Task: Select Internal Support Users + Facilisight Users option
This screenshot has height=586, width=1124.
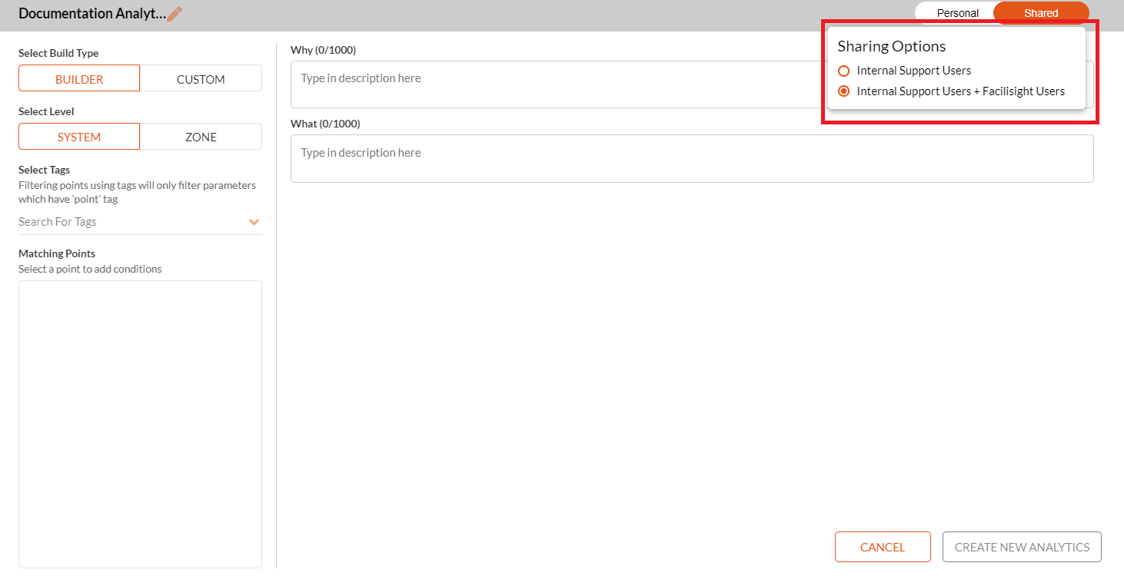Action: pyautogui.click(x=843, y=91)
